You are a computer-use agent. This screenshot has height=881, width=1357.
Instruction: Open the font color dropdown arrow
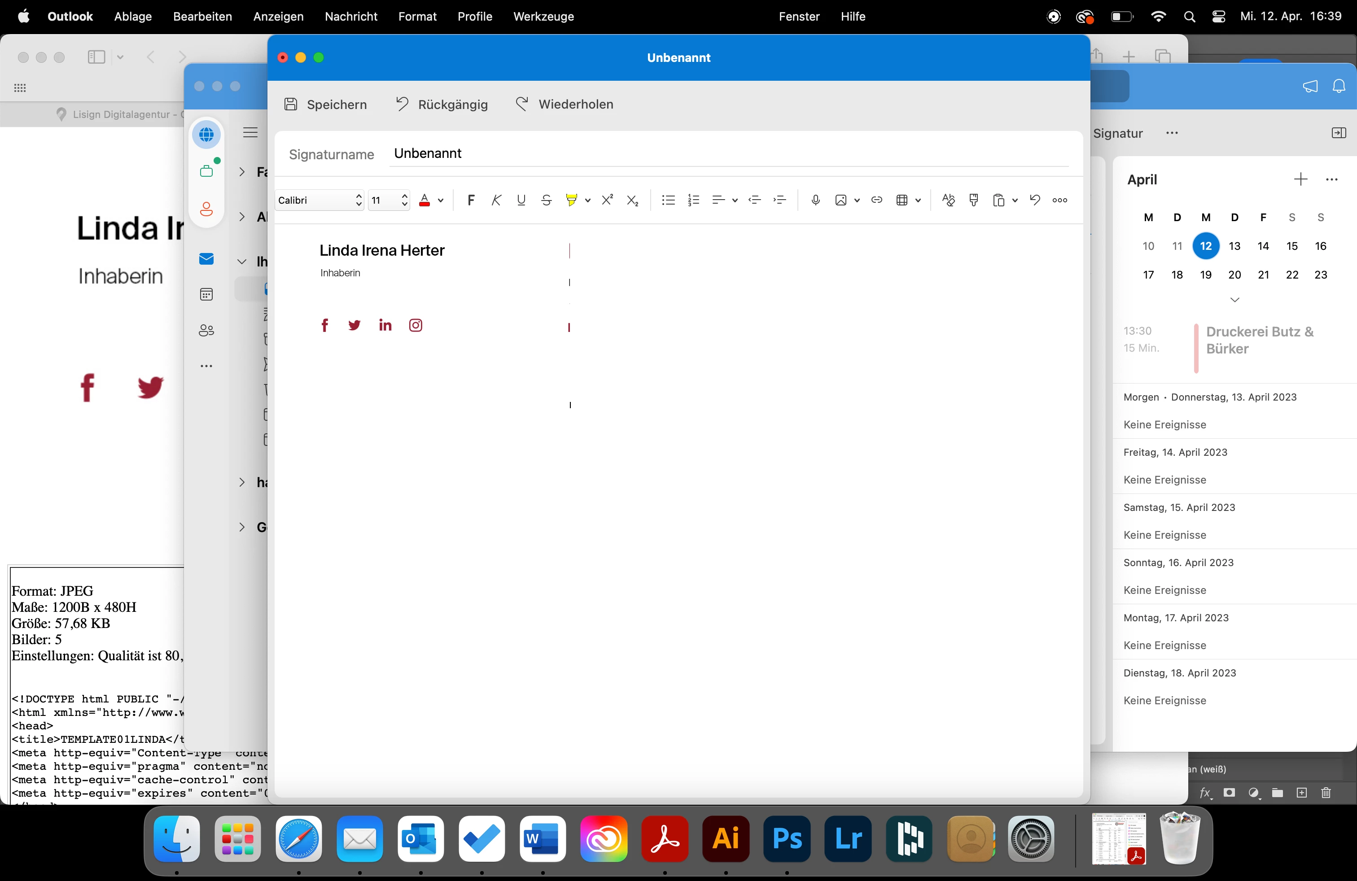pyautogui.click(x=441, y=200)
